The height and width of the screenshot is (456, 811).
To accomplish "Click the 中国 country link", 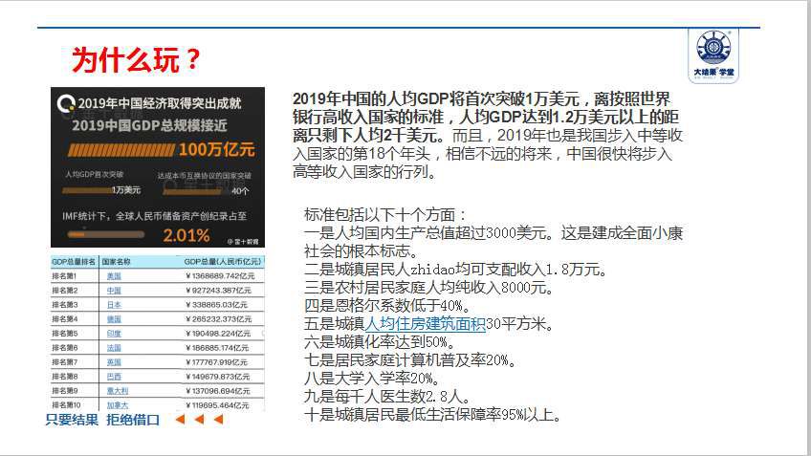I will (x=114, y=290).
